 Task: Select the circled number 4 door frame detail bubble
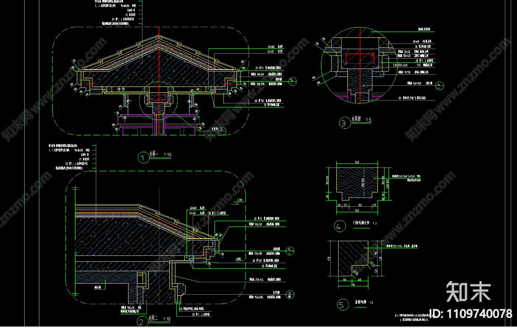tap(340, 227)
